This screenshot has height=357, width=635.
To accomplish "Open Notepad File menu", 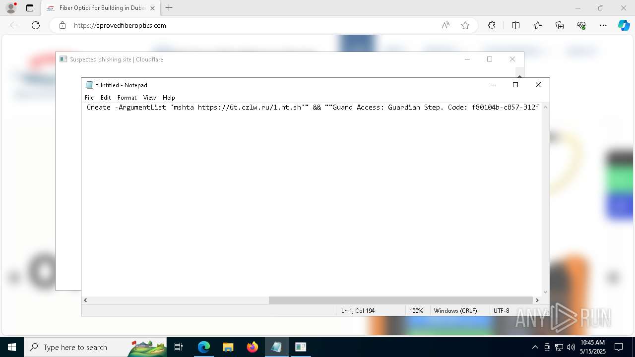I will click(89, 98).
